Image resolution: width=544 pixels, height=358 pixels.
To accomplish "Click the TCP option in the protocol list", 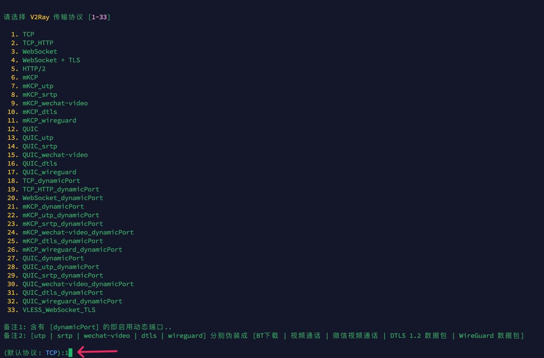I will point(28,34).
